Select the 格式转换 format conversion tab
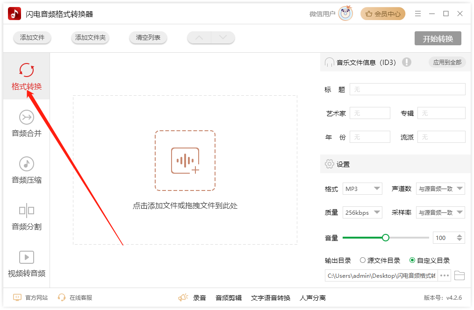474x310 pixels. point(27,77)
